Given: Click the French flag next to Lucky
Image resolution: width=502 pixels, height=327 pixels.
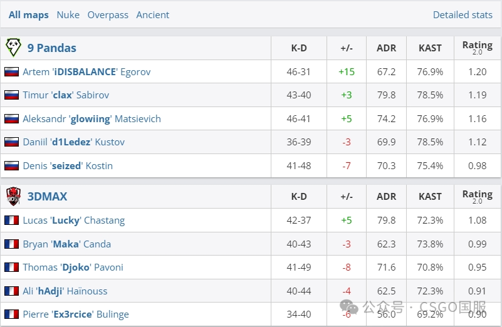Looking at the screenshot, I should click(11, 221).
